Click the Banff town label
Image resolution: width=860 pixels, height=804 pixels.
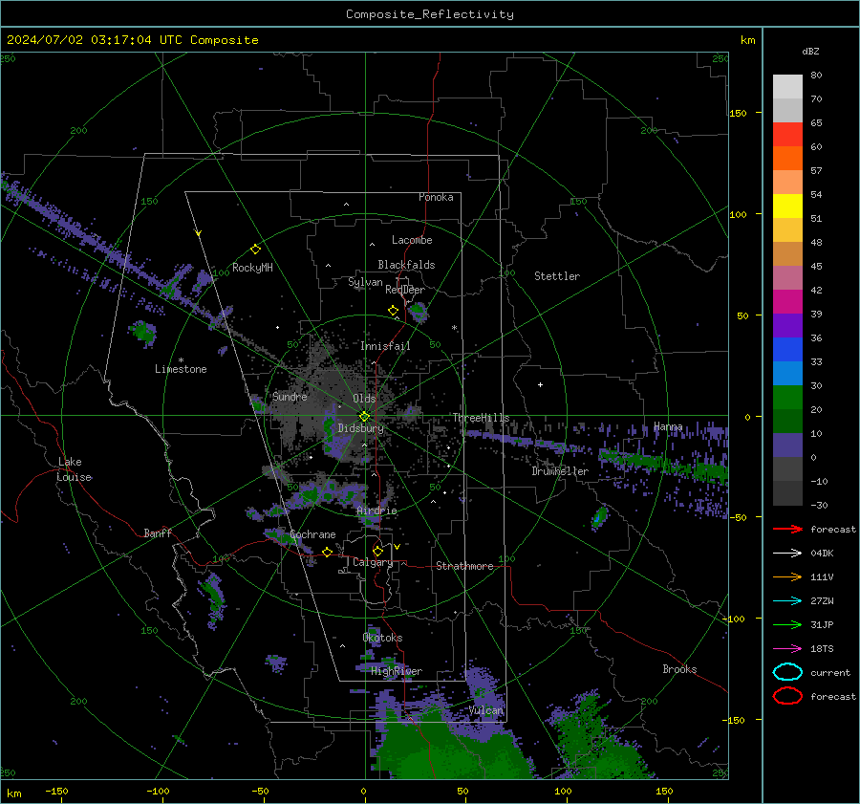[x=158, y=532]
